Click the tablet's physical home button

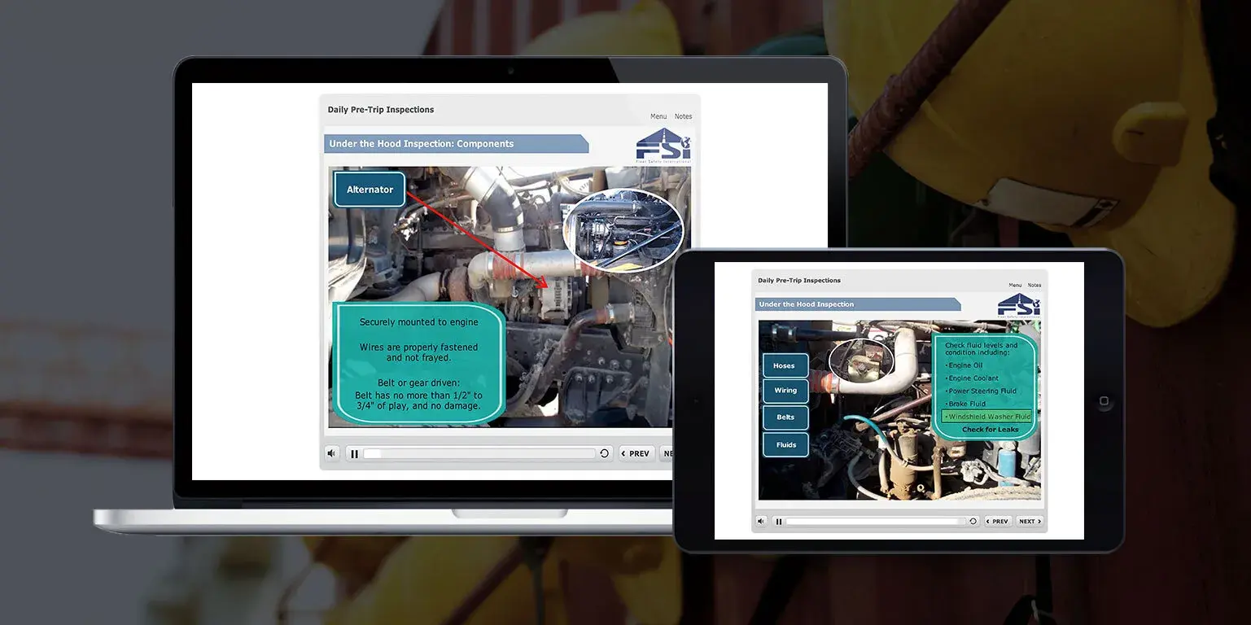pyautogui.click(x=1104, y=401)
